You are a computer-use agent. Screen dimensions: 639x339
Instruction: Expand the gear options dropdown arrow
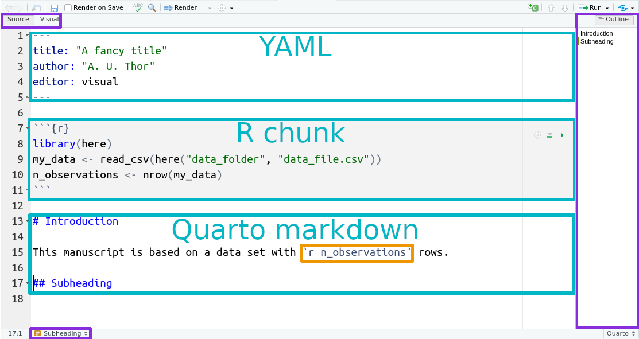point(231,8)
